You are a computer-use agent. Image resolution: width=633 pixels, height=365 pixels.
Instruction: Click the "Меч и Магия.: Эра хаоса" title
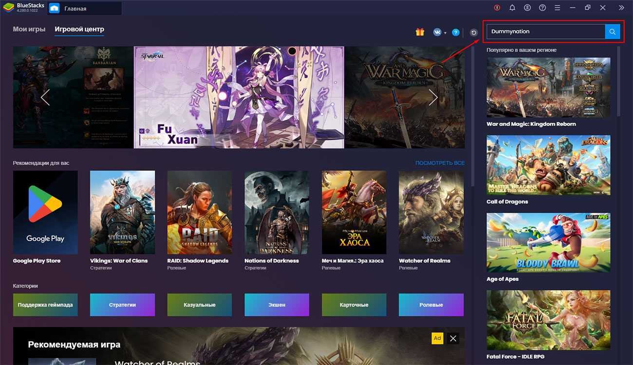point(353,261)
